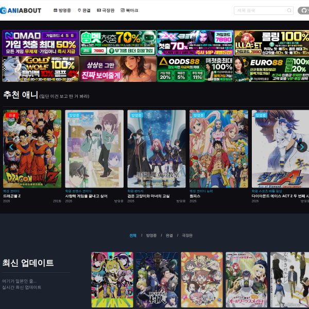Open the 검은 고양이와 마녀의 교실 poster
This screenshot has height=309, width=309.
tap(157, 149)
